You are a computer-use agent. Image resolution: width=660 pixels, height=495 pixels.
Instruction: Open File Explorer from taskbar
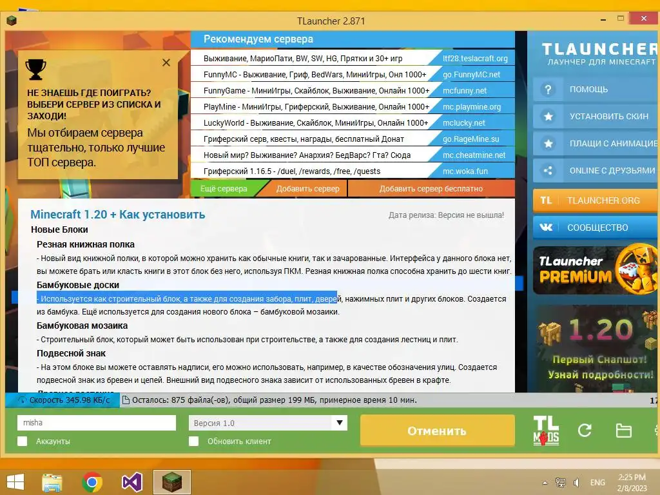point(52,482)
